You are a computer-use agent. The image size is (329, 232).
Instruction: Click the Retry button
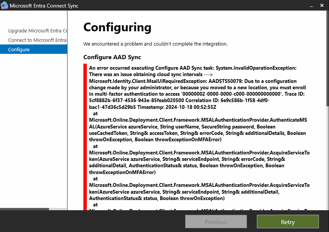(x=288, y=221)
